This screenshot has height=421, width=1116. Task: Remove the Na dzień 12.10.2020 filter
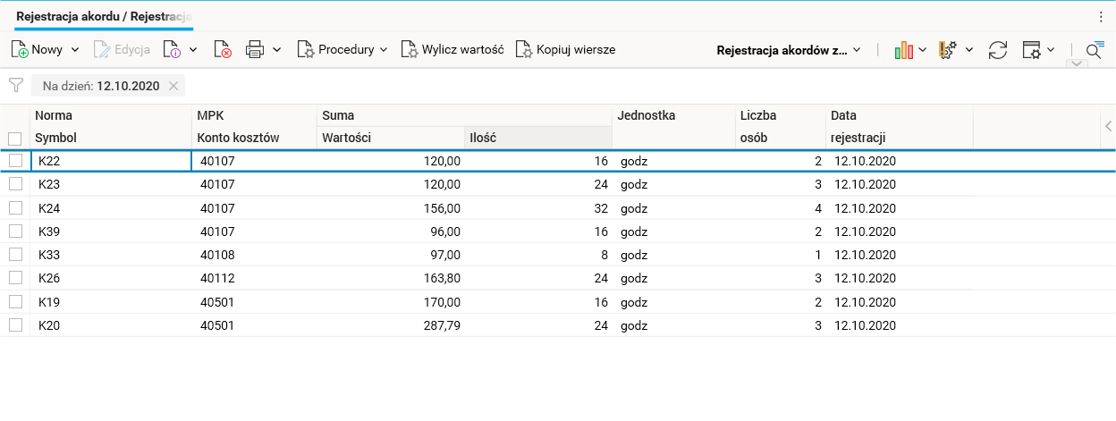click(174, 86)
